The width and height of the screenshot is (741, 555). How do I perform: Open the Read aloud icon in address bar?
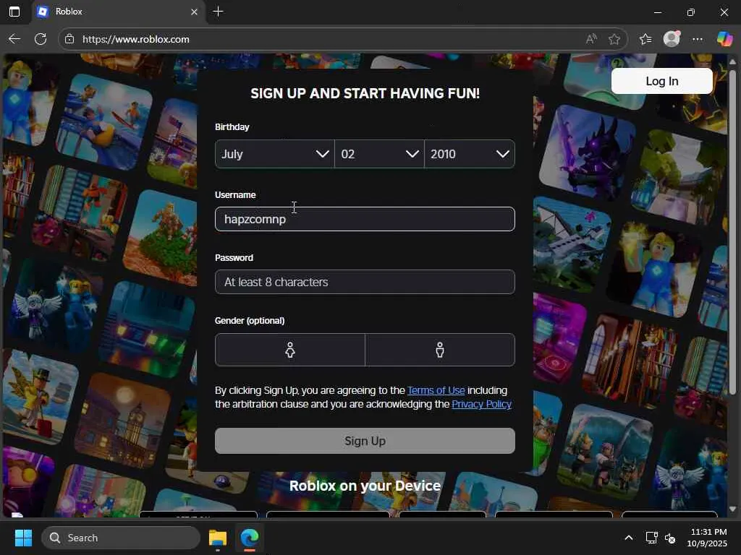591,39
